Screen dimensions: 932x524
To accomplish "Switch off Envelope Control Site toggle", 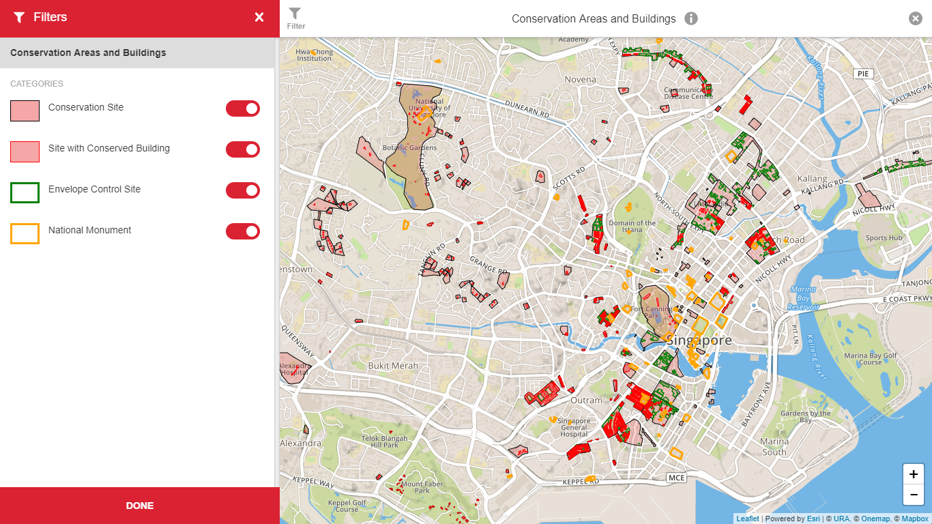I will [x=243, y=190].
